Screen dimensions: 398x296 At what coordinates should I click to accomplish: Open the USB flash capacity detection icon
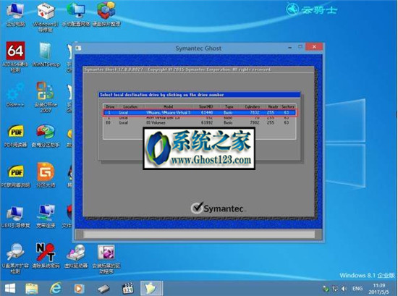[15, 258]
